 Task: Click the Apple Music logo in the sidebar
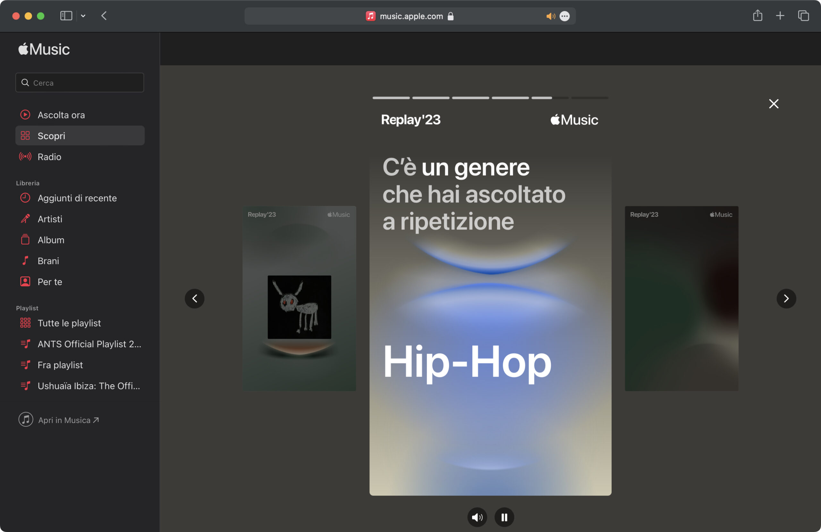pos(44,49)
